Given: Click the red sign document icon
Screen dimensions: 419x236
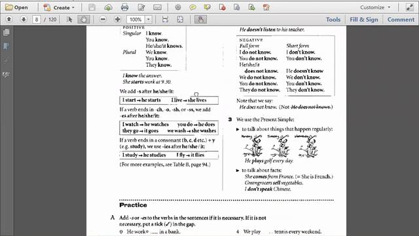Looking at the screenshot, I should coord(266,7).
